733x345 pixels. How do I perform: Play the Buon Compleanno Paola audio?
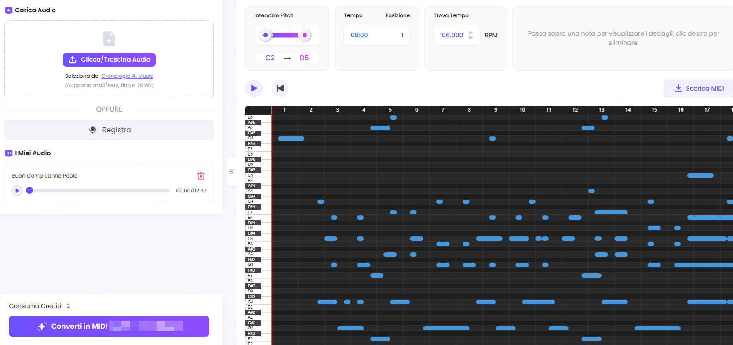pos(17,191)
